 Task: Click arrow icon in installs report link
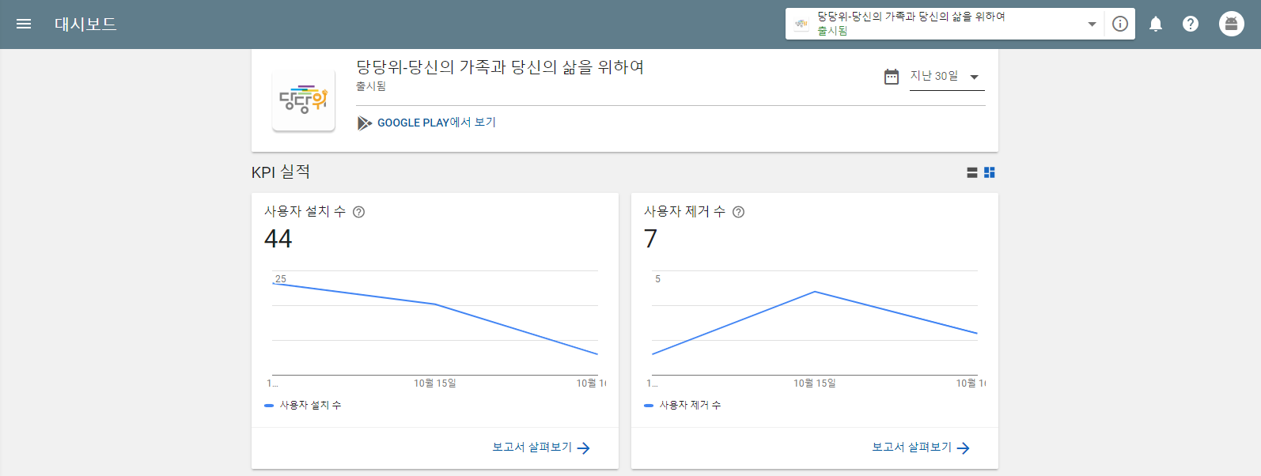click(584, 448)
